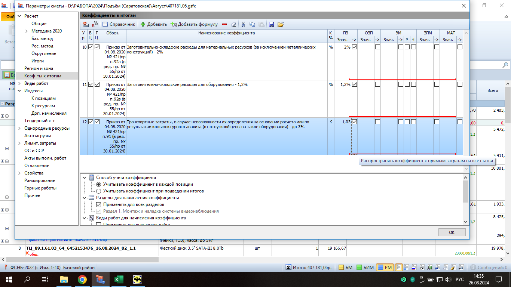
Task: Uncheck 'Применять для всех разделов' checkbox
Action: point(99,204)
